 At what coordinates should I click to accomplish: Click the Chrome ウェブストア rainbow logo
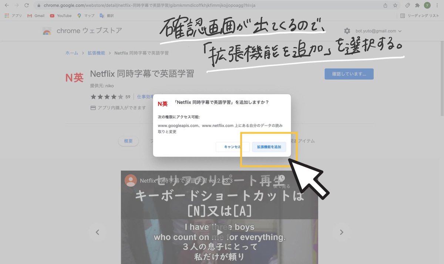pyautogui.click(x=47, y=31)
